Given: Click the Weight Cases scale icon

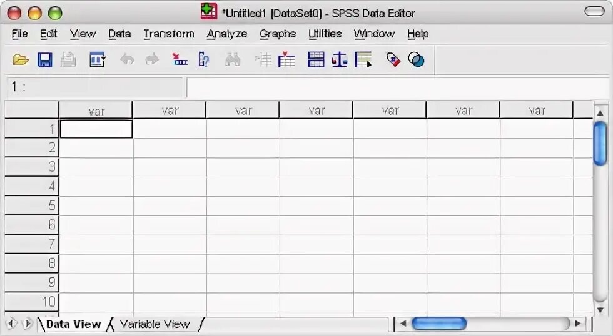Looking at the screenshot, I should 339,60.
